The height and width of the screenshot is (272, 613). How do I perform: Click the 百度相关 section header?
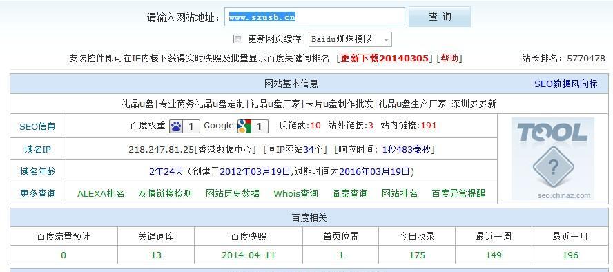point(309,217)
